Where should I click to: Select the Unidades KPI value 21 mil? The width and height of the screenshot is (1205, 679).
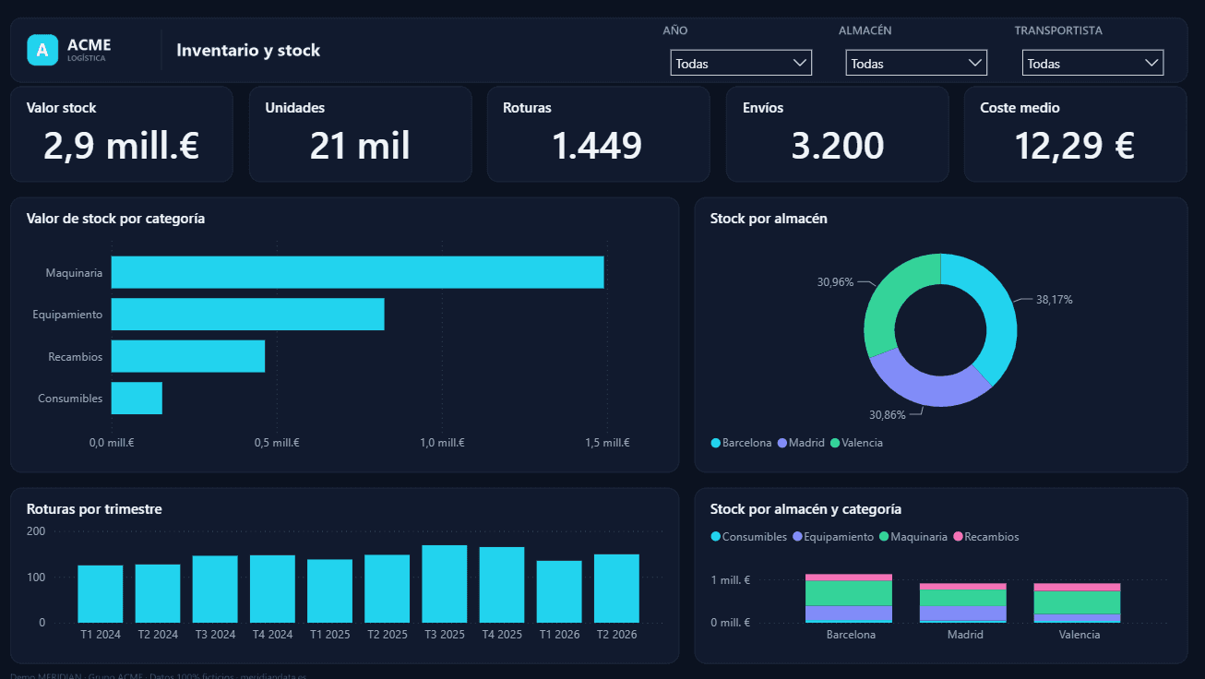pos(360,146)
